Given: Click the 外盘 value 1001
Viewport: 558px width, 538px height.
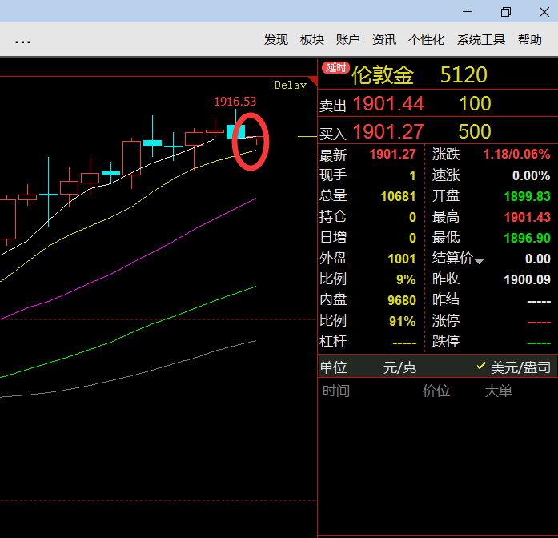Looking at the screenshot, I should pos(402,259).
